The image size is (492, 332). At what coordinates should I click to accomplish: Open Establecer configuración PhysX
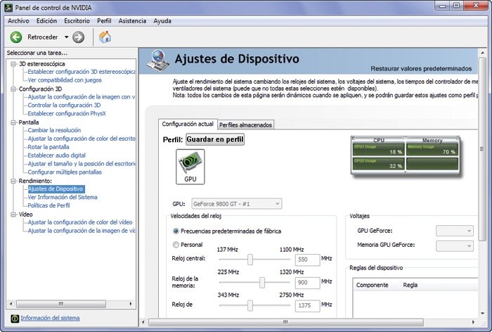pos(67,114)
